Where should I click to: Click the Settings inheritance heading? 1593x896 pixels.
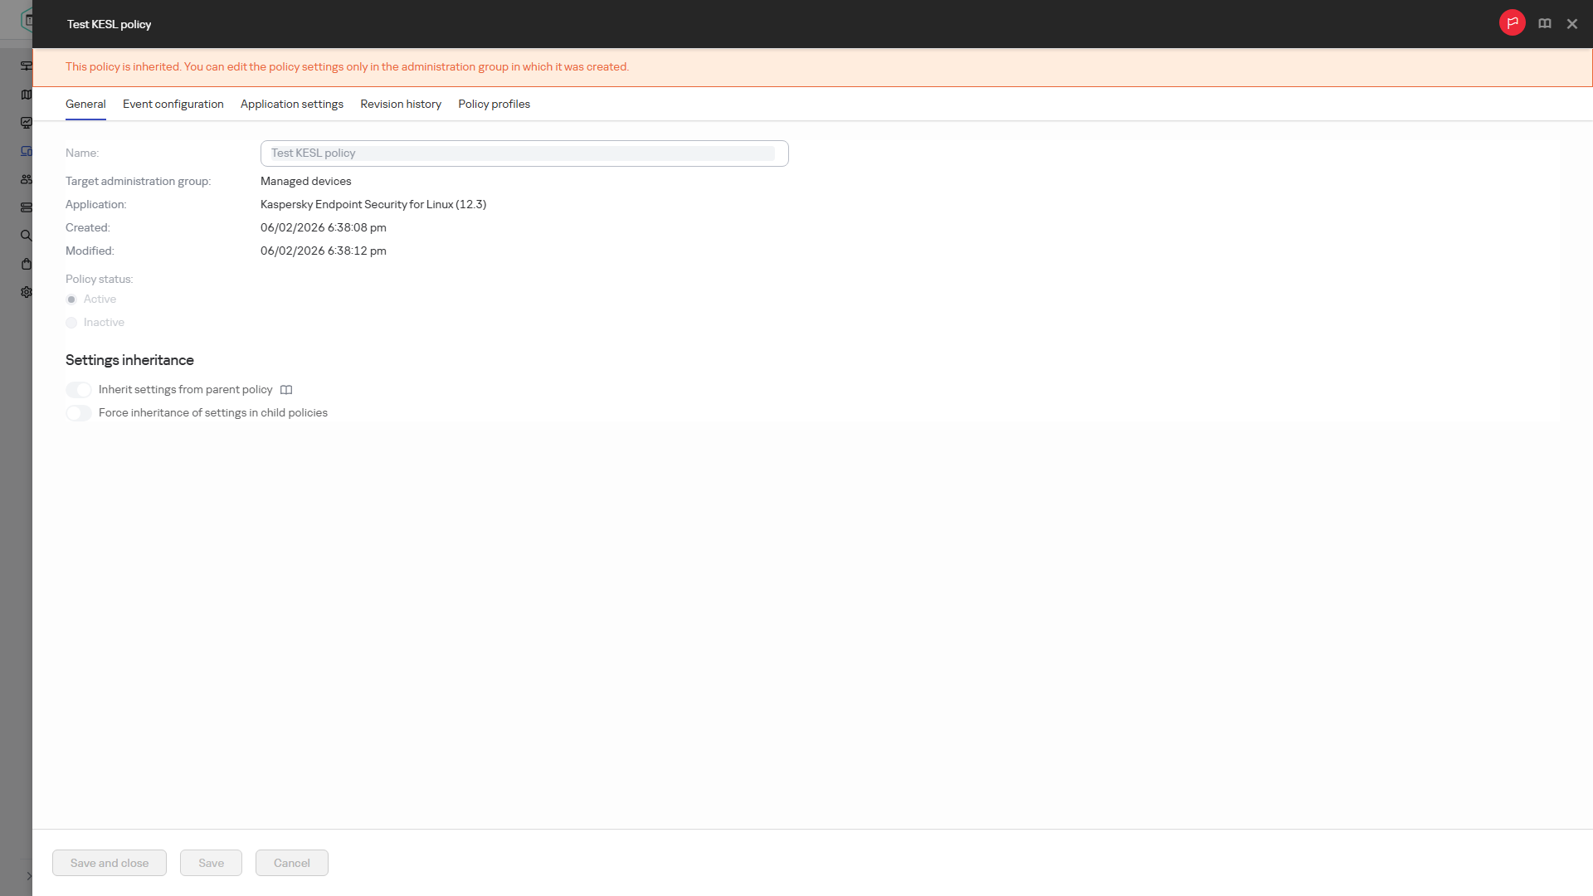click(x=129, y=360)
